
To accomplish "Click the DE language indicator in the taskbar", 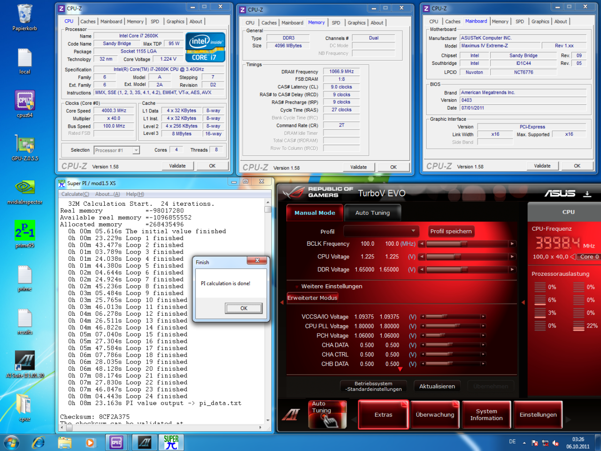I will (512, 442).
